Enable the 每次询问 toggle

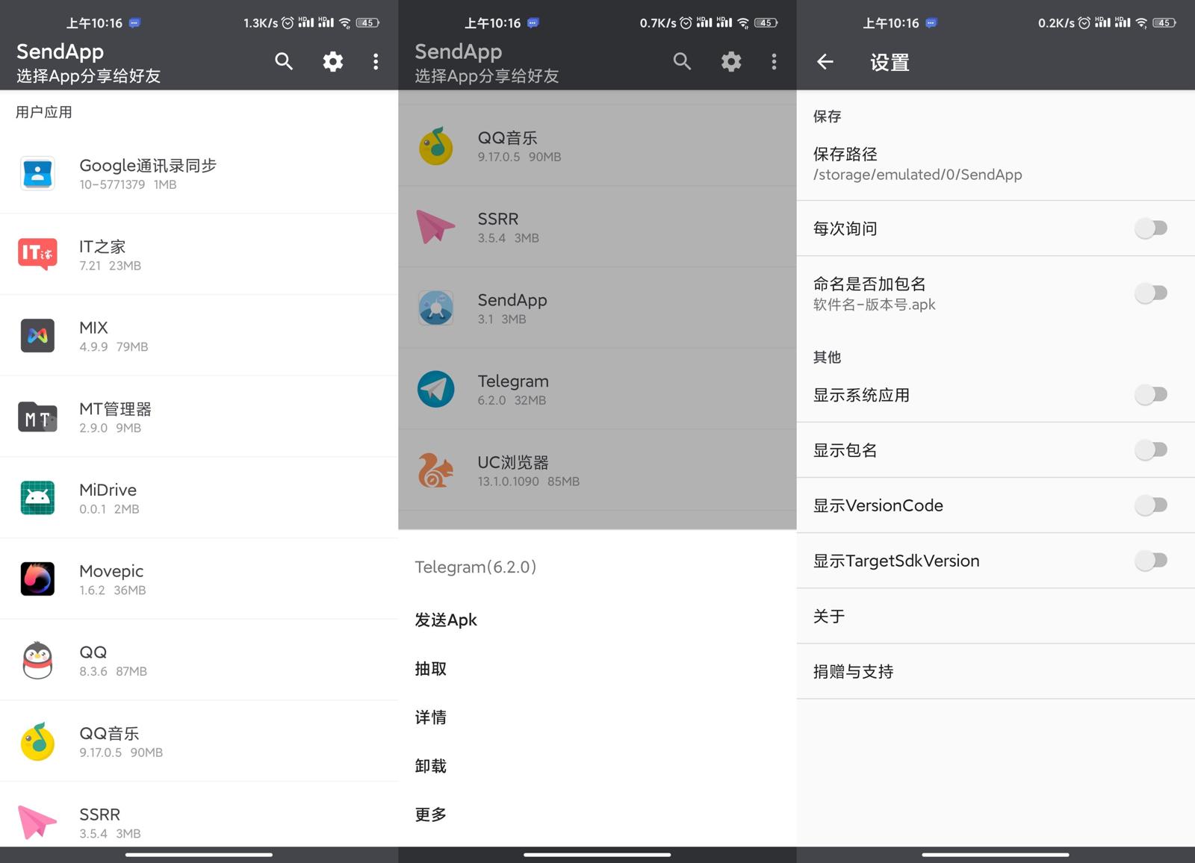(x=1150, y=228)
